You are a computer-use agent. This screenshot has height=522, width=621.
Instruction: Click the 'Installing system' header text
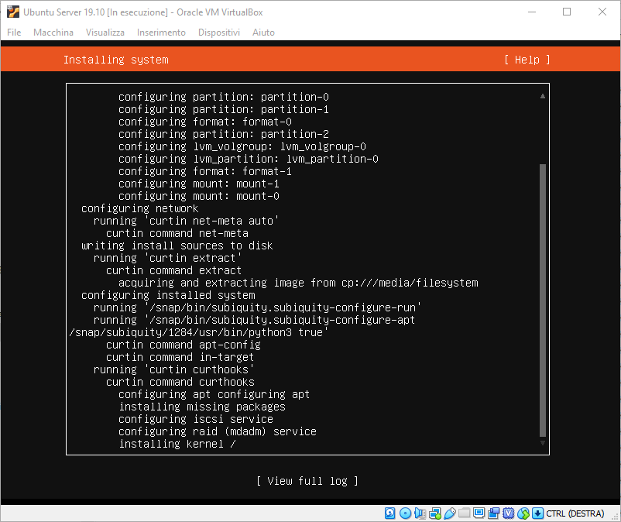(116, 60)
